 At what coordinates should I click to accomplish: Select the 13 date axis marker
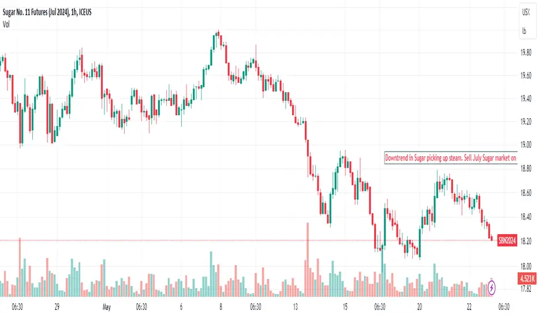[x=296, y=307]
